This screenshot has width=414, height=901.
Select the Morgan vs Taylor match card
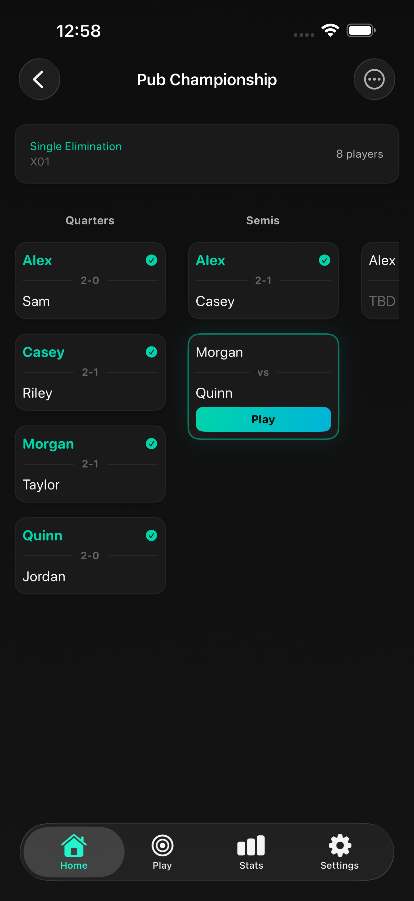(x=90, y=464)
